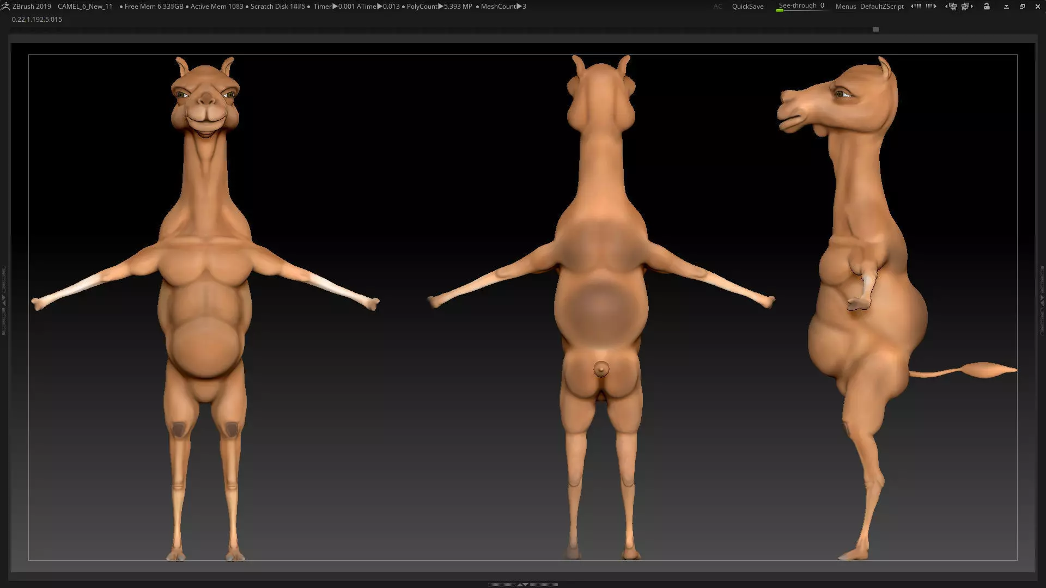1046x588 pixels.
Task: Click the DefaultZScript button
Action: coord(881,7)
